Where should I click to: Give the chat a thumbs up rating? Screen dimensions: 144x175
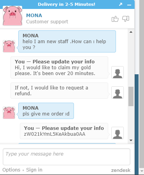(x=115, y=19)
